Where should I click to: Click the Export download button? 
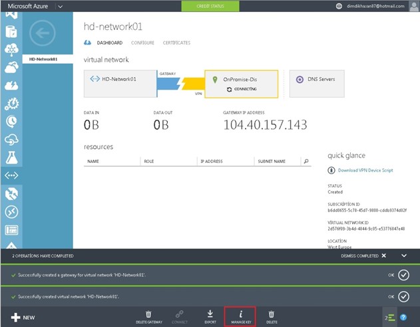[210, 317]
